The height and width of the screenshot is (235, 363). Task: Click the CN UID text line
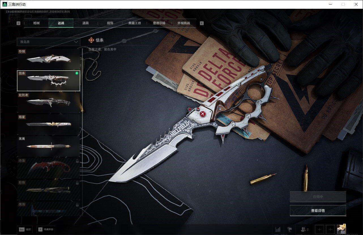coord(38,12)
